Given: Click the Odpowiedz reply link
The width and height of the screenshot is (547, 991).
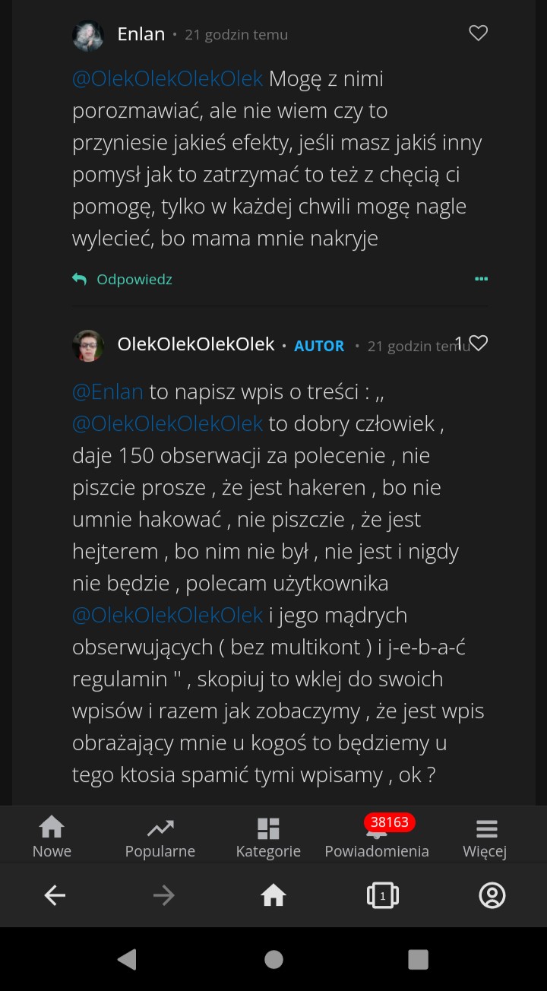Looking at the screenshot, I should [134, 279].
